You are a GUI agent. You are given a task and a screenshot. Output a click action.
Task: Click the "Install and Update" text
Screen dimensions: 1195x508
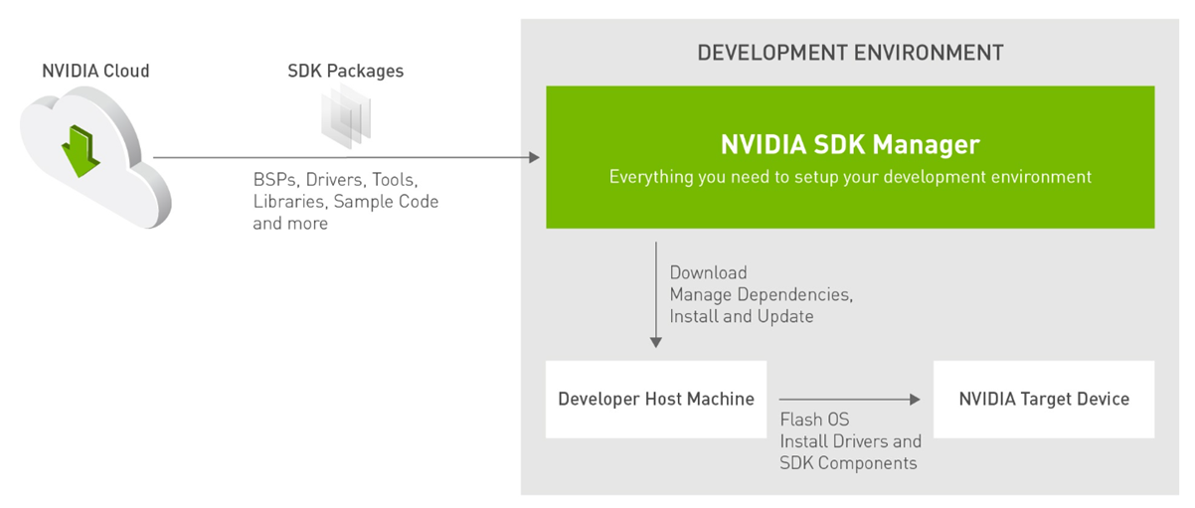click(x=741, y=316)
